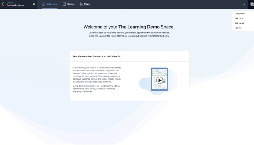Click the 'Go to the Content tab' line
The width and height of the screenshot is (254, 145).
[129, 36]
